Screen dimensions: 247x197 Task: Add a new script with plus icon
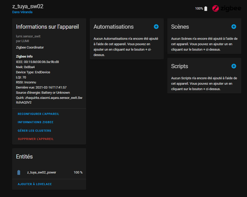point(234,66)
